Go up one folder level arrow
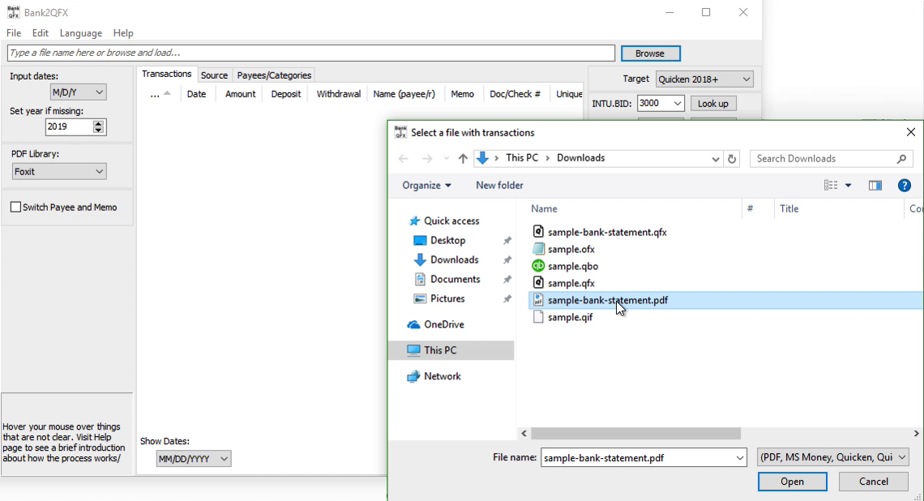 tap(463, 159)
